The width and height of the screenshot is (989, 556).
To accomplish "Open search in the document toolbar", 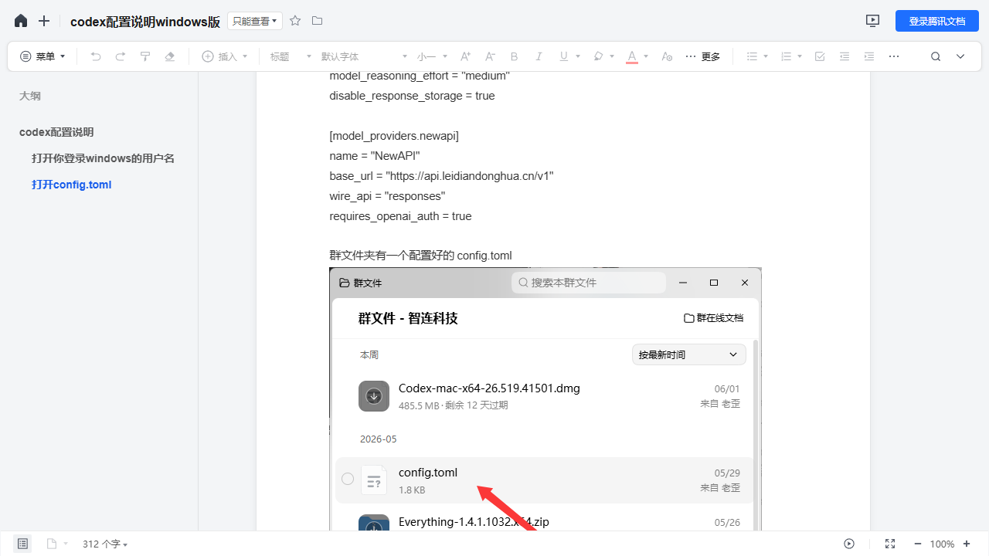I will [x=936, y=56].
